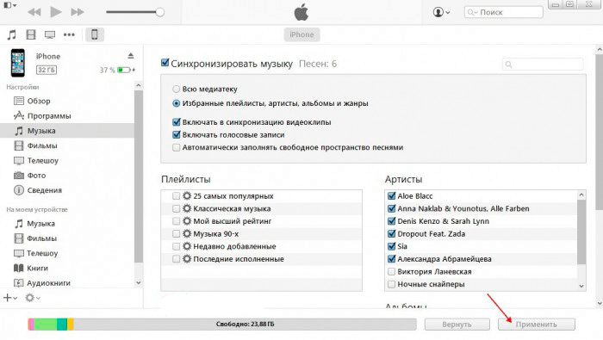The image size is (603, 340).
Task: Open Книги on my device
Action: [31, 269]
